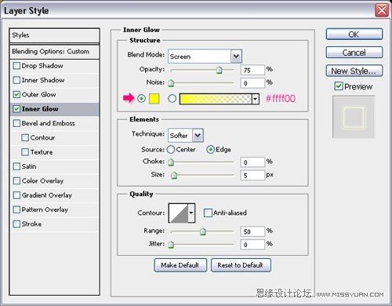The image size is (392, 306).
Task: Enable the Stroke checkbox
Action: (16, 224)
